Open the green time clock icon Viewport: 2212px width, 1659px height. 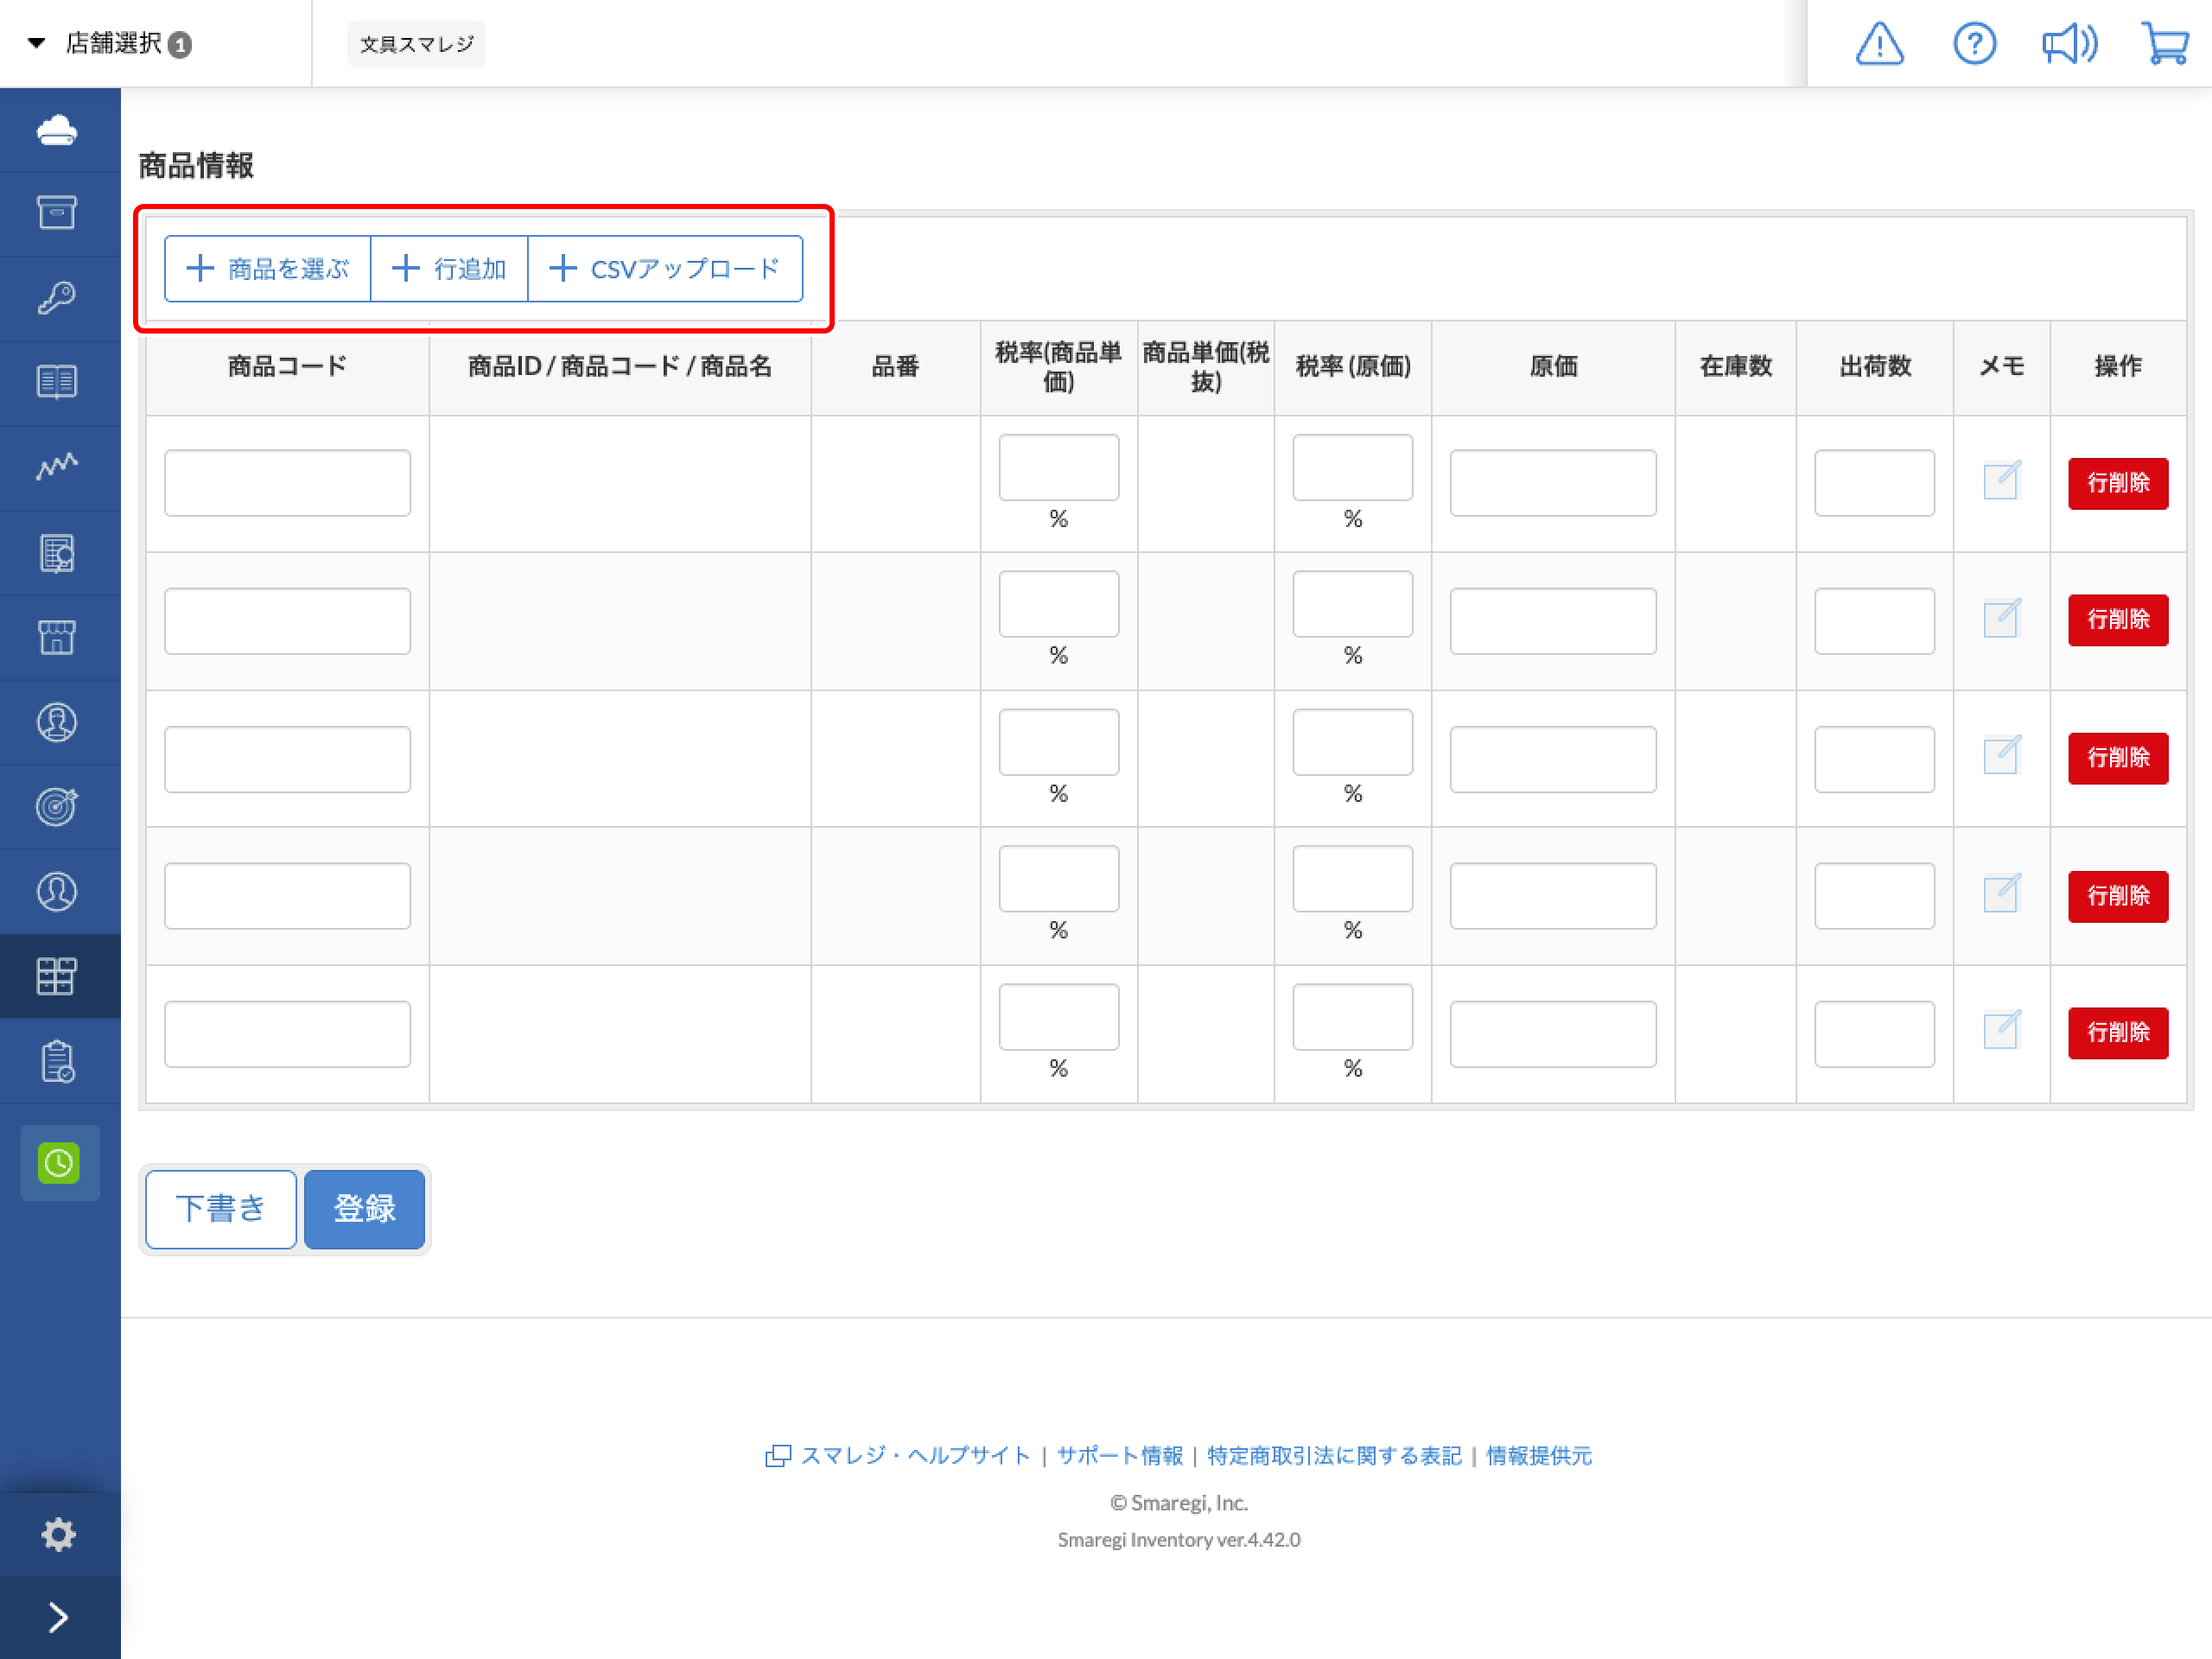(x=59, y=1162)
